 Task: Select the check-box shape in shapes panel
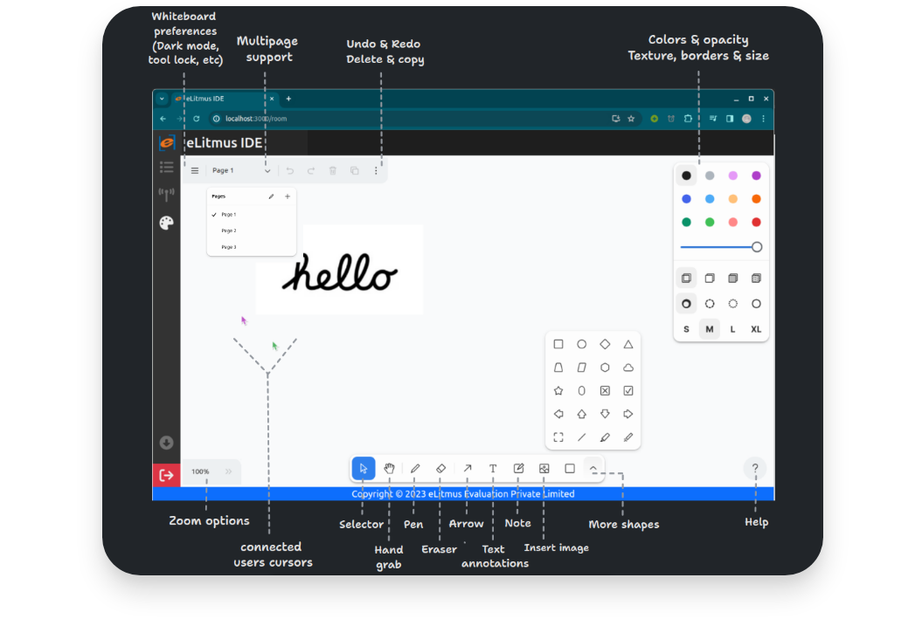(628, 391)
